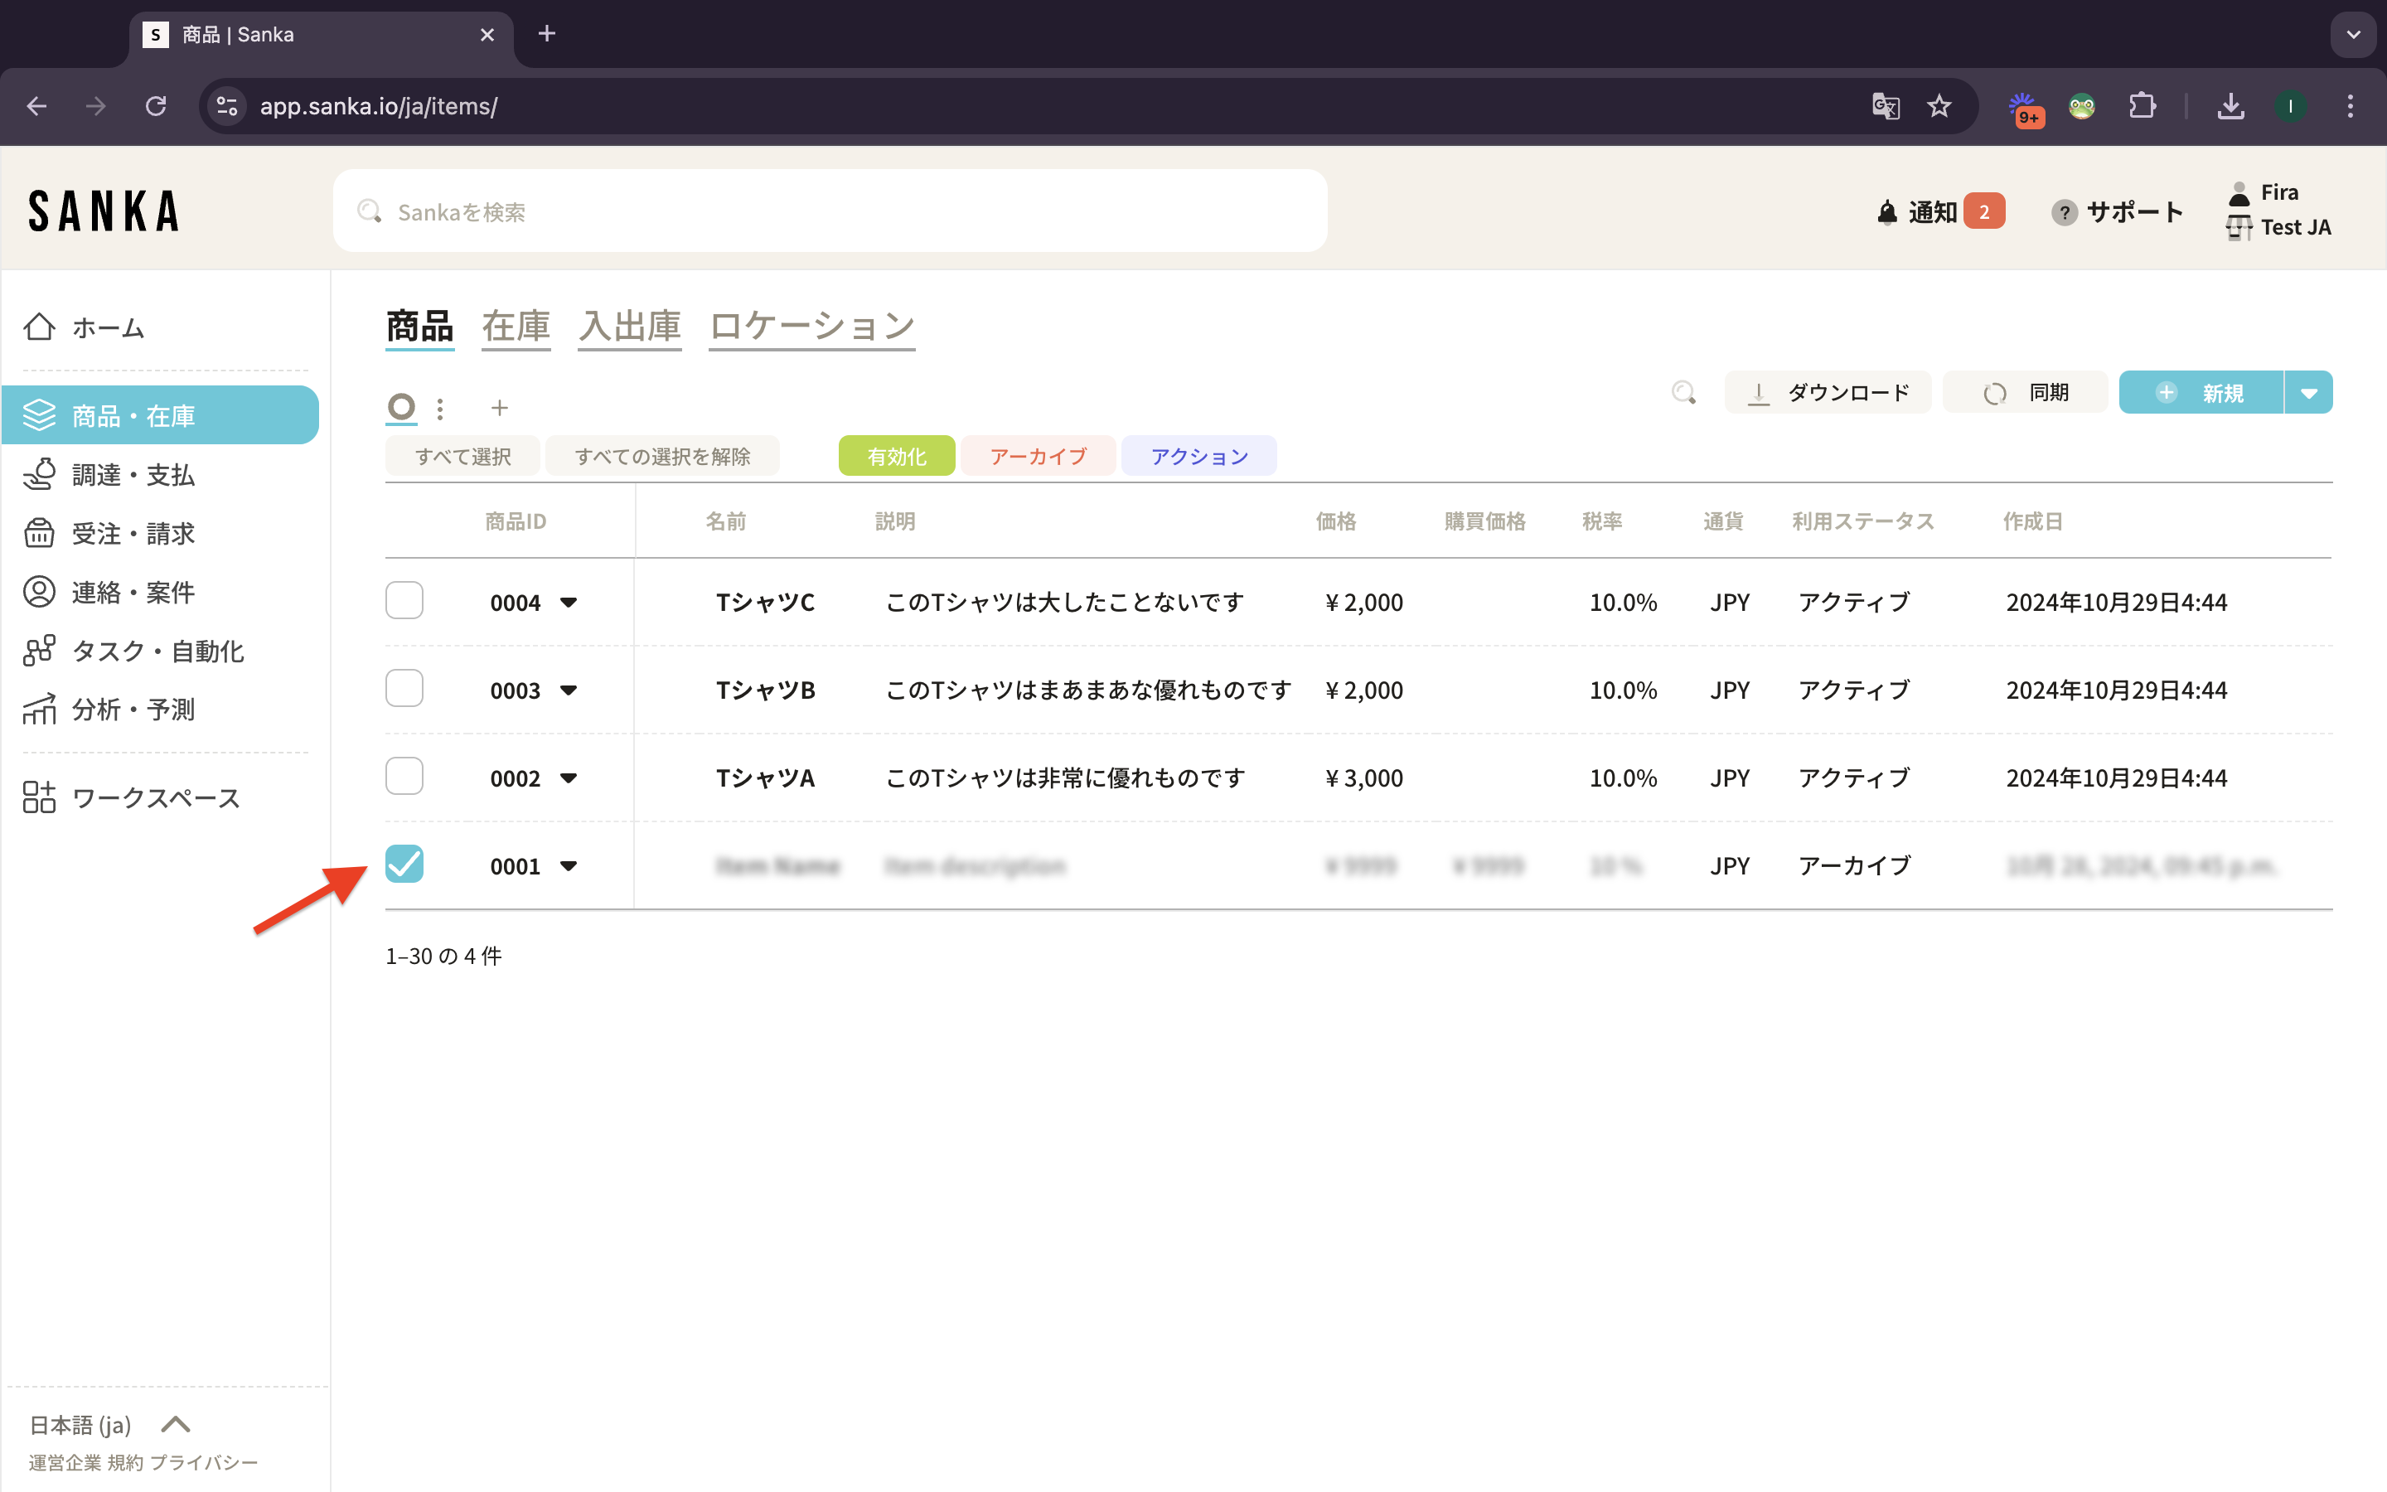Image resolution: width=2387 pixels, height=1492 pixels.
Task: Click the サポート question mark icon
Action: [2064, 212]
